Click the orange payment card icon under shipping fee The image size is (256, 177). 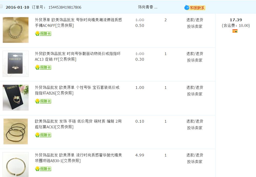tap(235, 31)
